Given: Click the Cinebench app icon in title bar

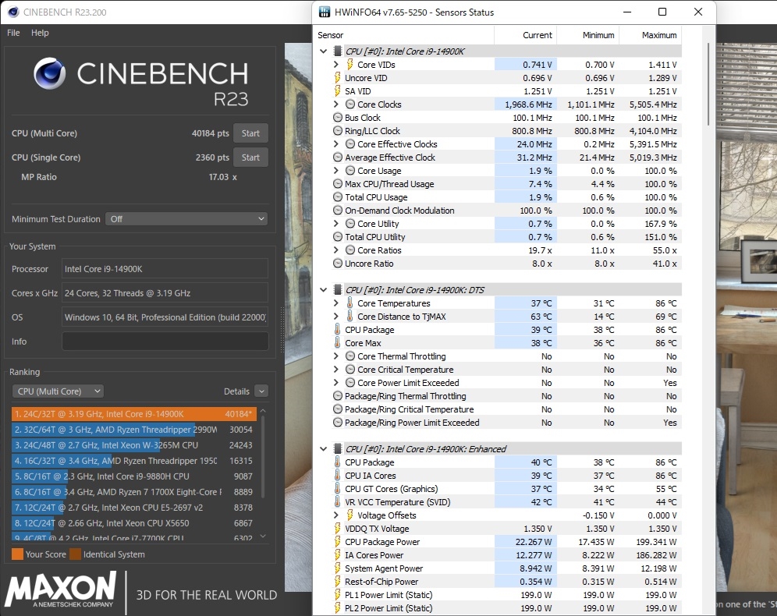Looking at the screenshot, I should point(13,12).
